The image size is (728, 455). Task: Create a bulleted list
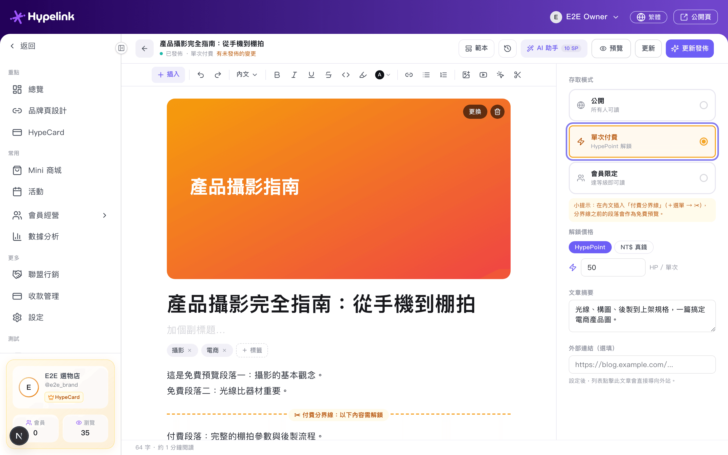tap(426, 75)
